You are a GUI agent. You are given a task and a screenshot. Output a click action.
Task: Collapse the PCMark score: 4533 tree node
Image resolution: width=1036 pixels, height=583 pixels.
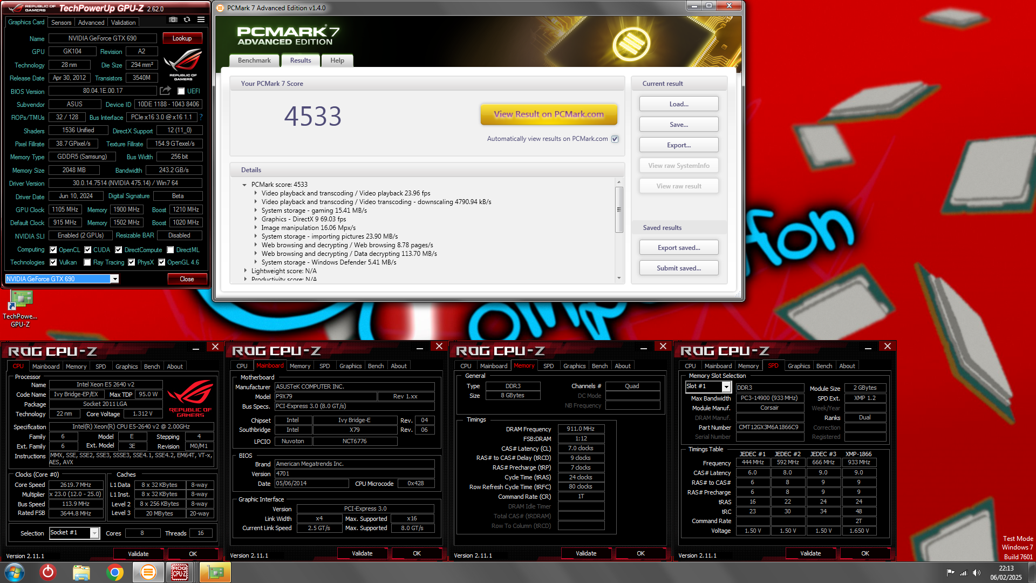[245, 185]
